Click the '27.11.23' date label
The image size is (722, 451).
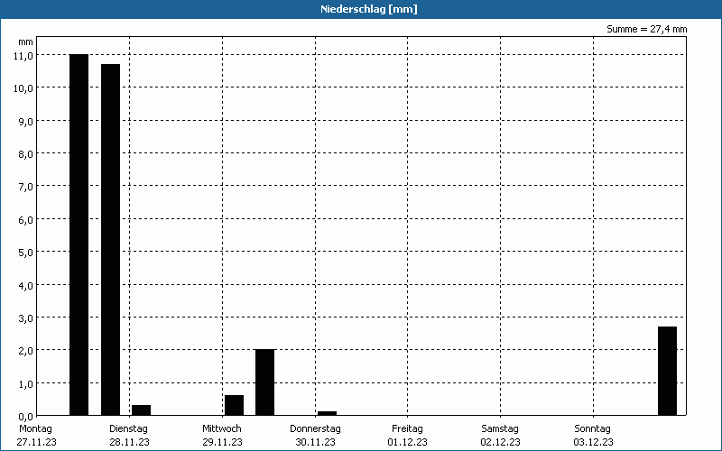click(37, 442)
